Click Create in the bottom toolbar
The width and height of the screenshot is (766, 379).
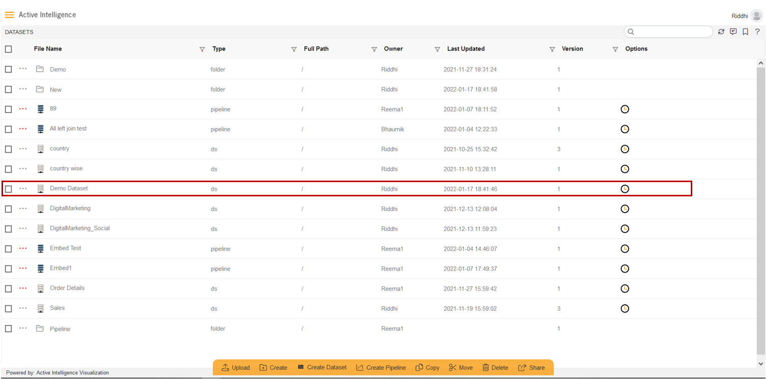click(x=273, y=367)
